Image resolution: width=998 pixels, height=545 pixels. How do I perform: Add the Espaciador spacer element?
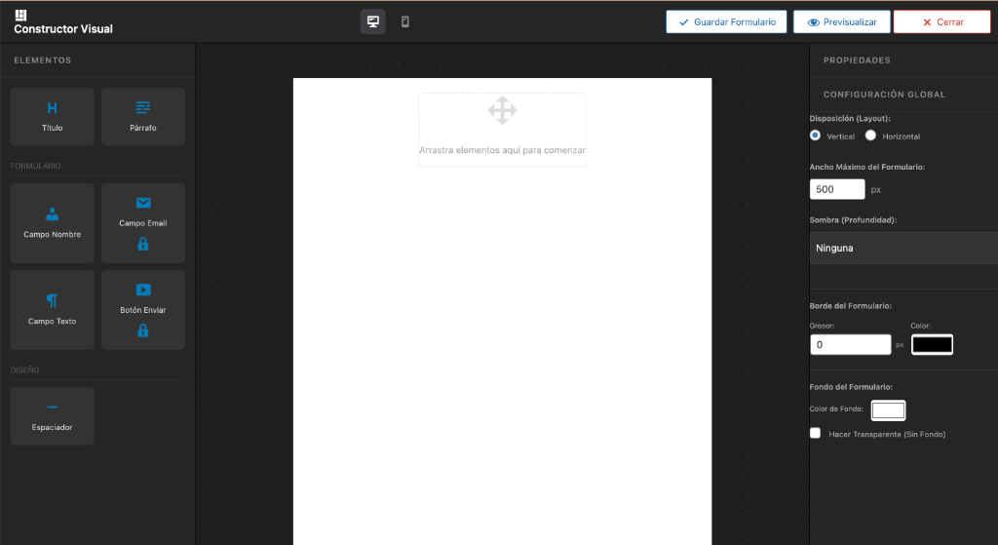click(x=53, y=416)
